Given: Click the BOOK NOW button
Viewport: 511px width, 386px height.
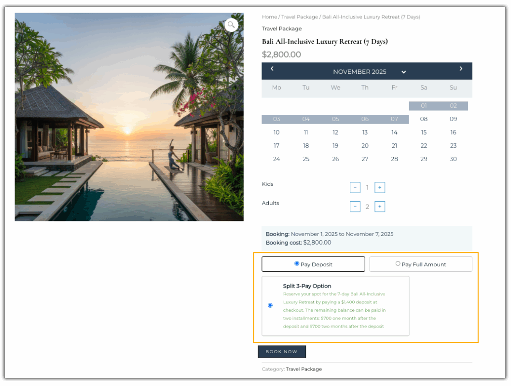Looking at the screenshot, I should [x=282, y=351].
